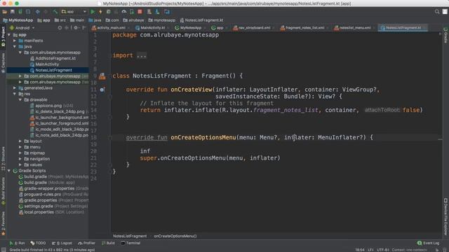Switch to nav_storyboard.xml tab

(252, 28)
